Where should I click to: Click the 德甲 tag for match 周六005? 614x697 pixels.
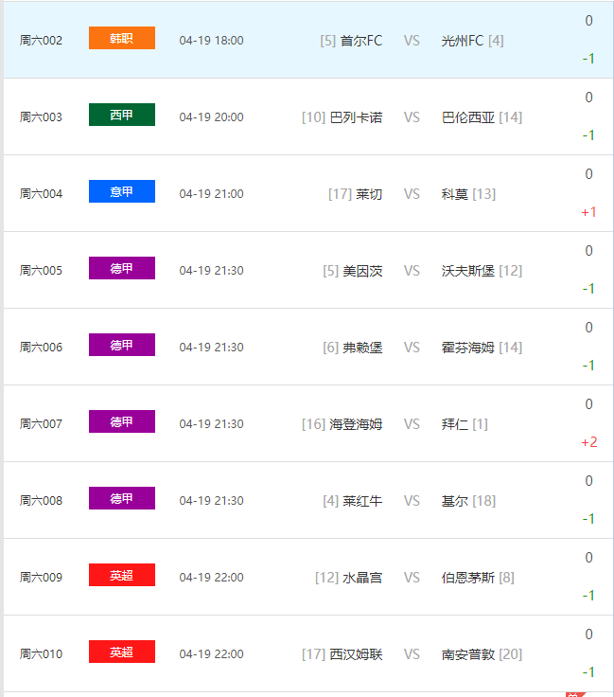click(x=121, y=269)
